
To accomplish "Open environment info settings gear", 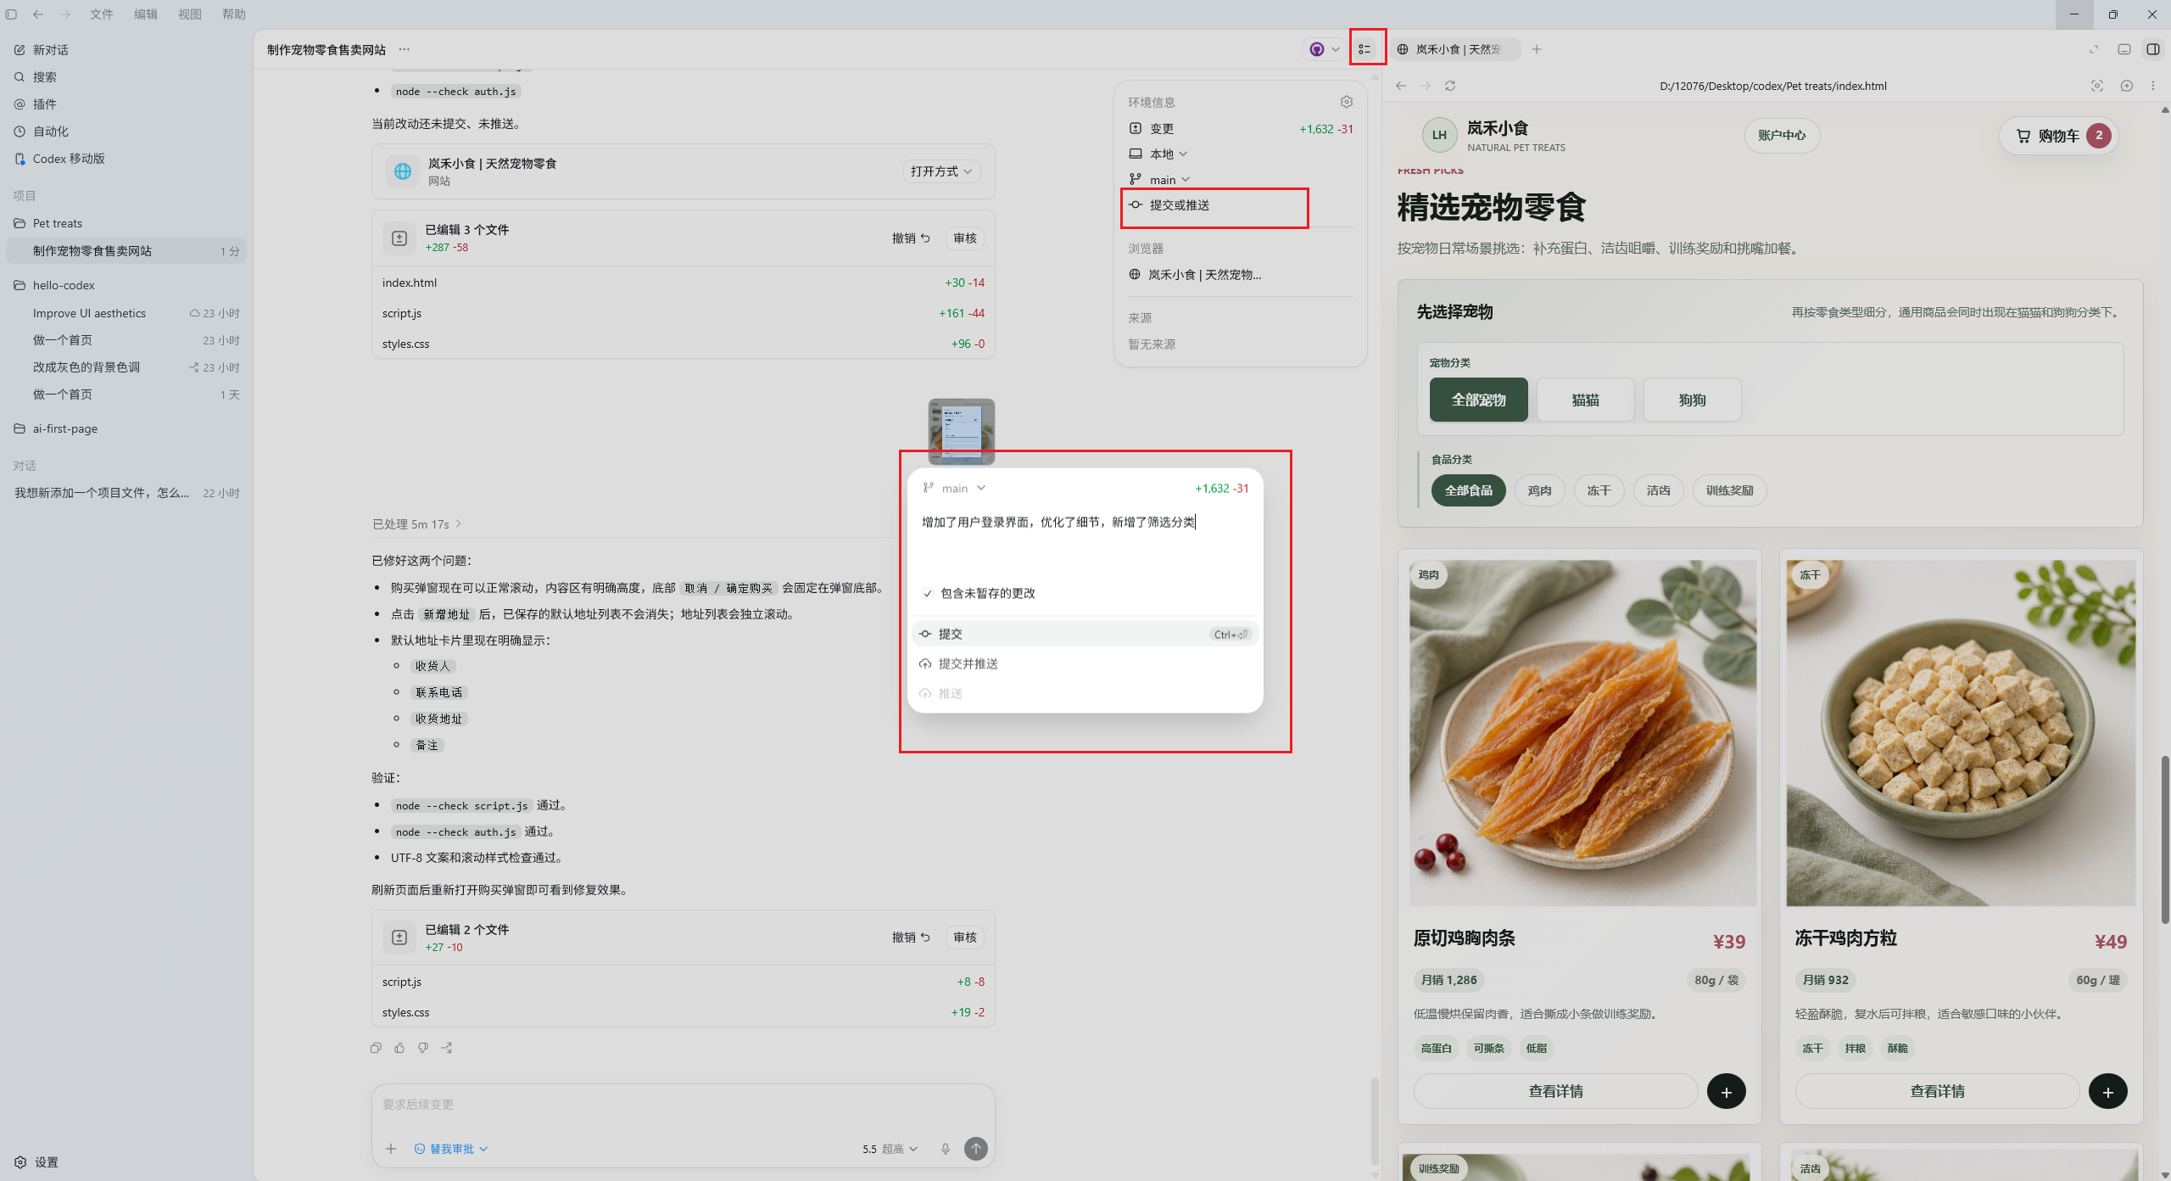I will click(1347, 102).
